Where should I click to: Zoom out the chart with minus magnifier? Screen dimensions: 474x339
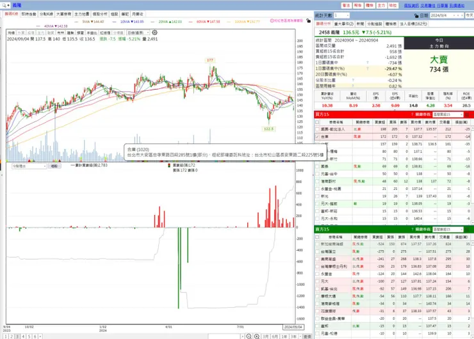(x=249, y=336)
